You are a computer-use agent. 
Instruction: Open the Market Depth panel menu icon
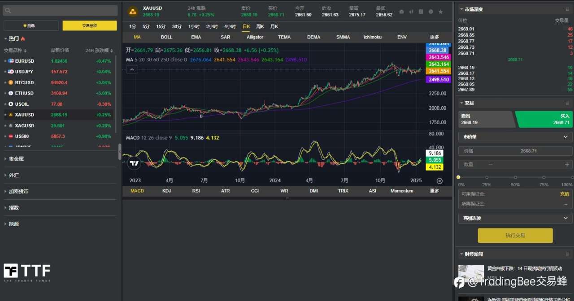(567, 9)
